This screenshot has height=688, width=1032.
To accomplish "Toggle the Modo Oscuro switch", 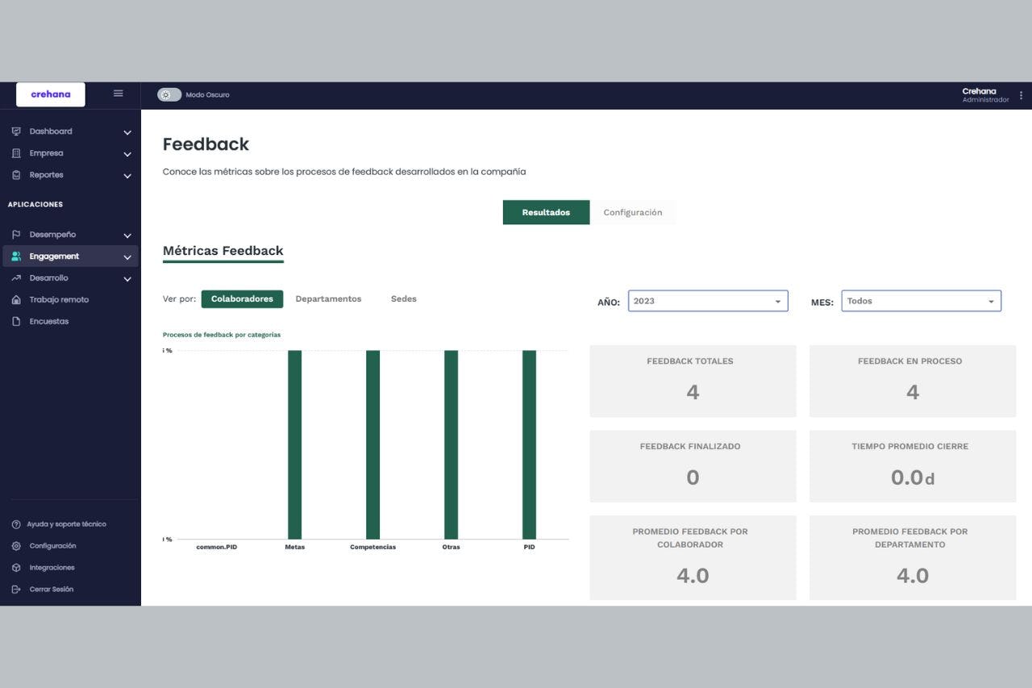I will click(x=169, y=94).
